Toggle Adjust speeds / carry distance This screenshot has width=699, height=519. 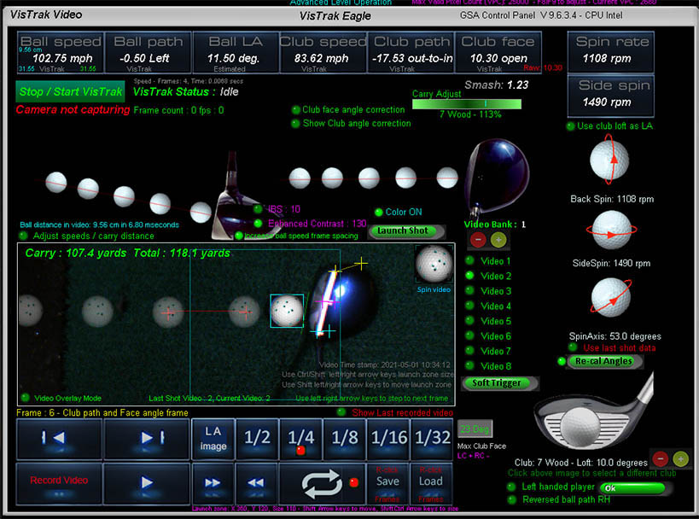(x=23, y=236)
